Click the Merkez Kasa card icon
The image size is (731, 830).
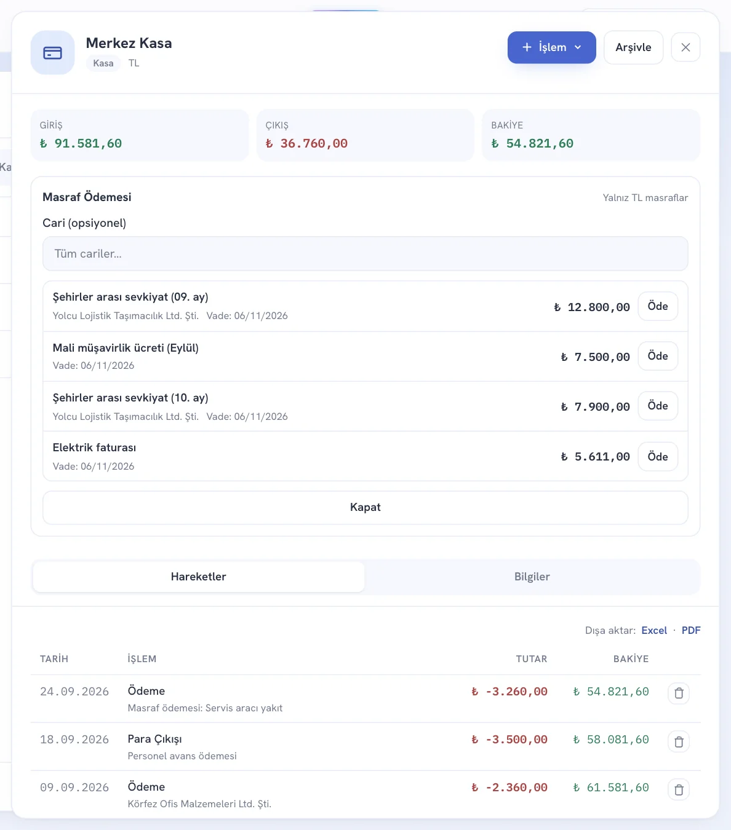[53, 53]
